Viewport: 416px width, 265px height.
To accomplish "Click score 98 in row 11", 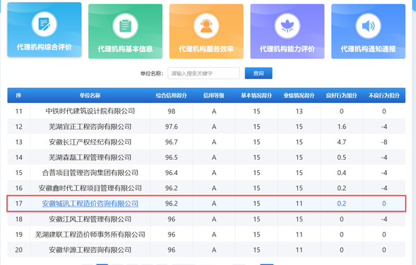I will pyautogui.click(x=171, y=111).
